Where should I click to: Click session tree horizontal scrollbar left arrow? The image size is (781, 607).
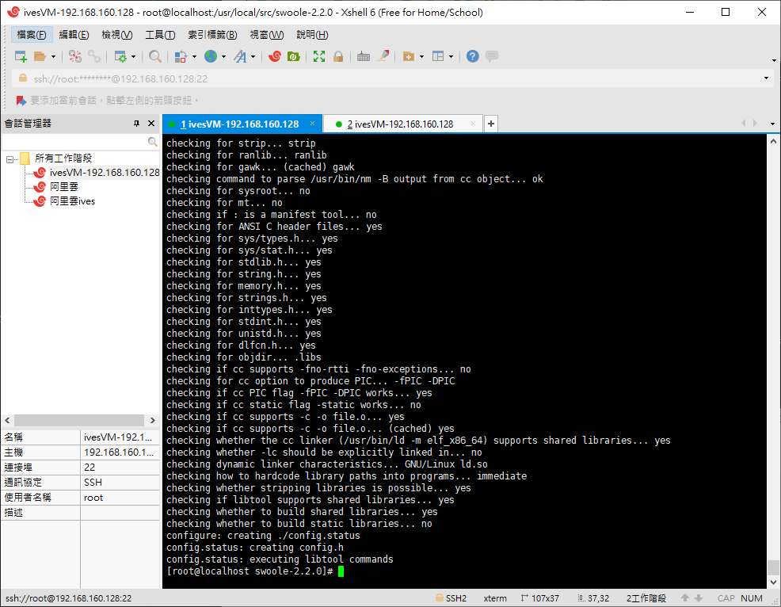[x=7, y=421]
